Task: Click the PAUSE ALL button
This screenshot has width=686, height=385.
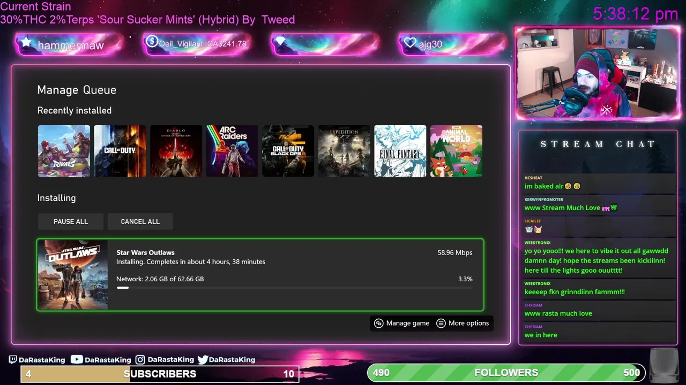Action: coord(71,221)
